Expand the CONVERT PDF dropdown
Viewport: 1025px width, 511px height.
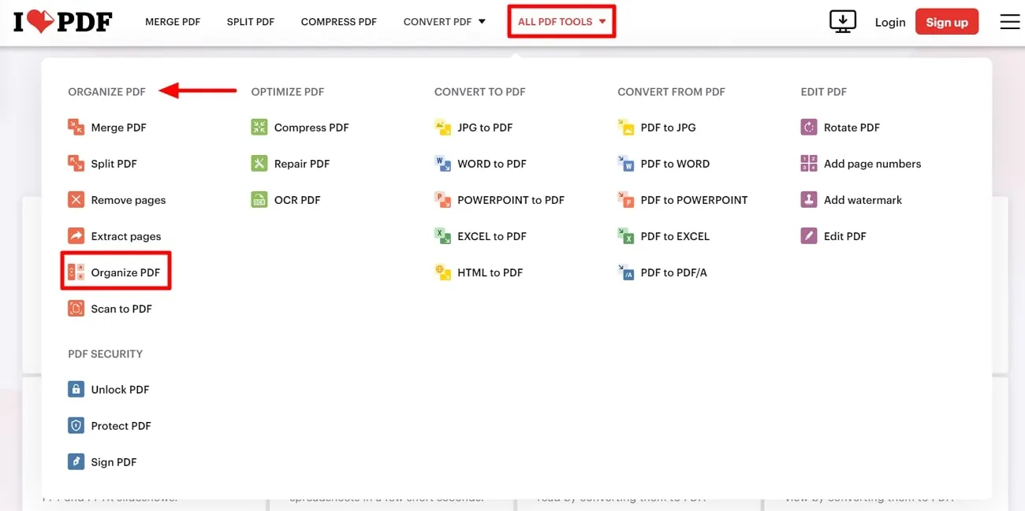444,21
